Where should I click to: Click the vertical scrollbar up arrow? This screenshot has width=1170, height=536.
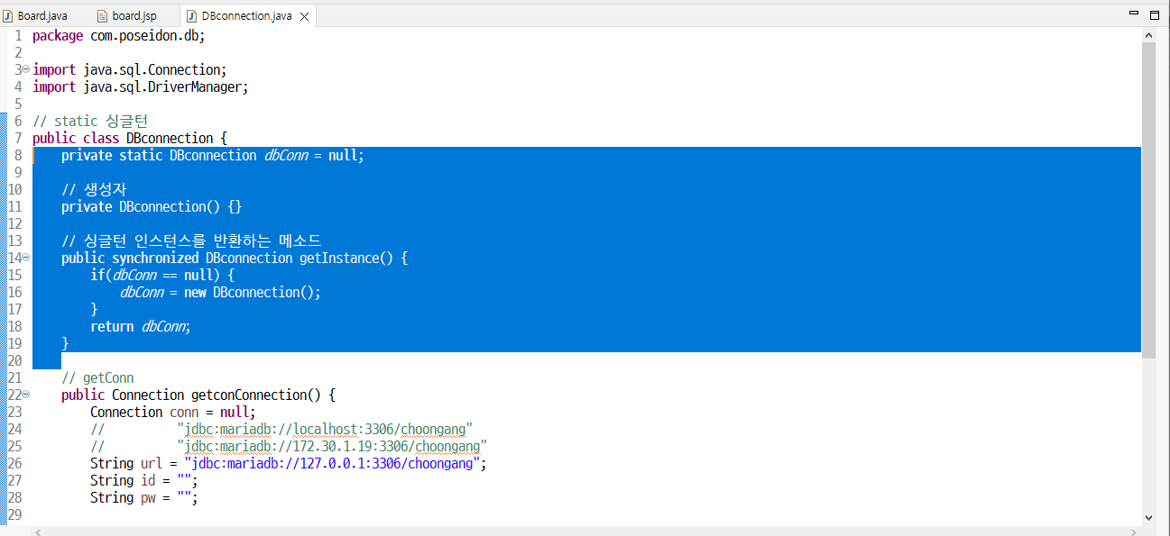point(1149,35)
